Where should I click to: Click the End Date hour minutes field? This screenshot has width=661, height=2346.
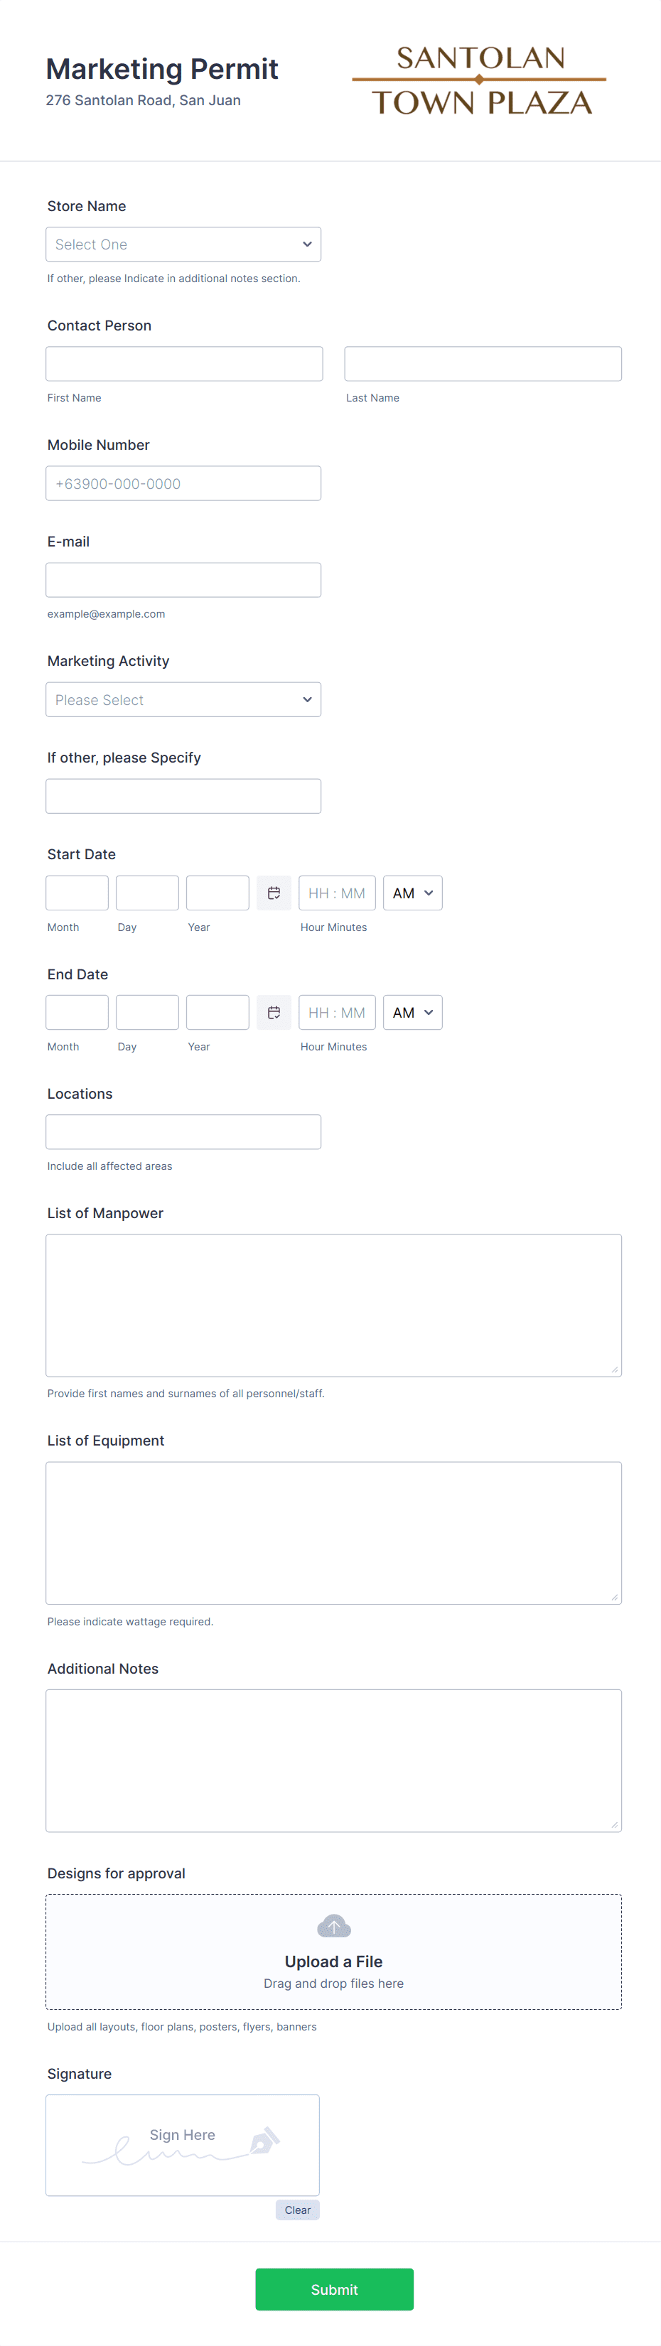point(337,1012)
